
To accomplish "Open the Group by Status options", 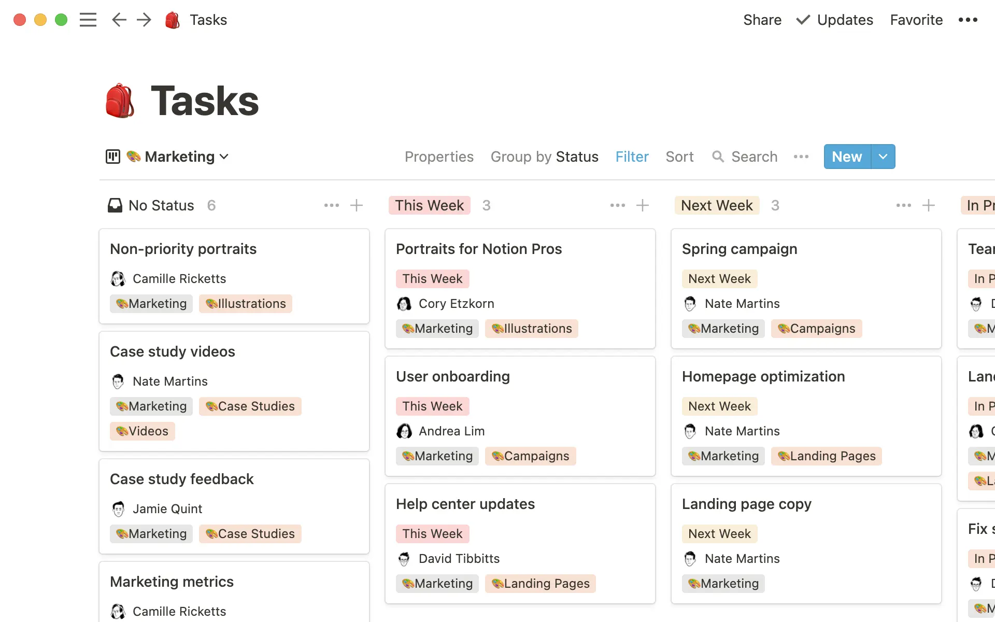I will coord(544,157).
